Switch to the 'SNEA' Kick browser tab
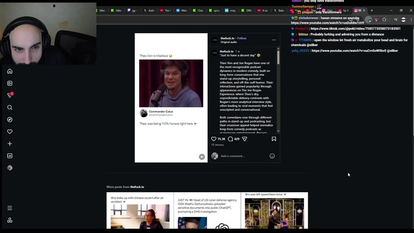The width and height of the screenshot is (414, 233). pyautogui.click(x=247, y=10)
